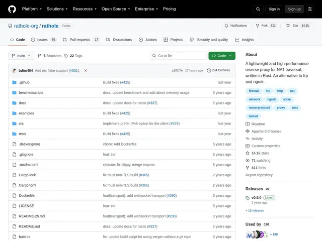Viewport: 322px width, 241px height.
Task: Select the tunnel topic tag
Action: coord(253,116)
